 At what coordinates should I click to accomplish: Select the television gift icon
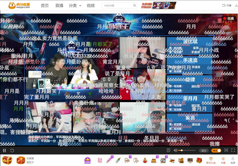163,160
